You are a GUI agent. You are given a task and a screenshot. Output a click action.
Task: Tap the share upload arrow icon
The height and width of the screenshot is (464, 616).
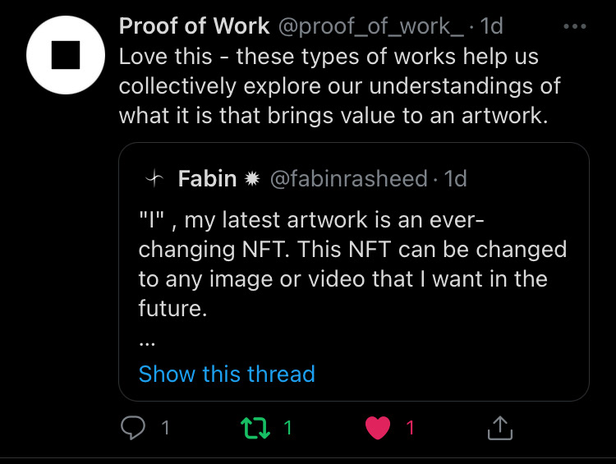pos(499,428)
